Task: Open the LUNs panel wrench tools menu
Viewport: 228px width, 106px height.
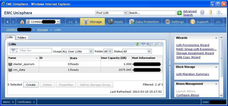Action: click(148, 44)
